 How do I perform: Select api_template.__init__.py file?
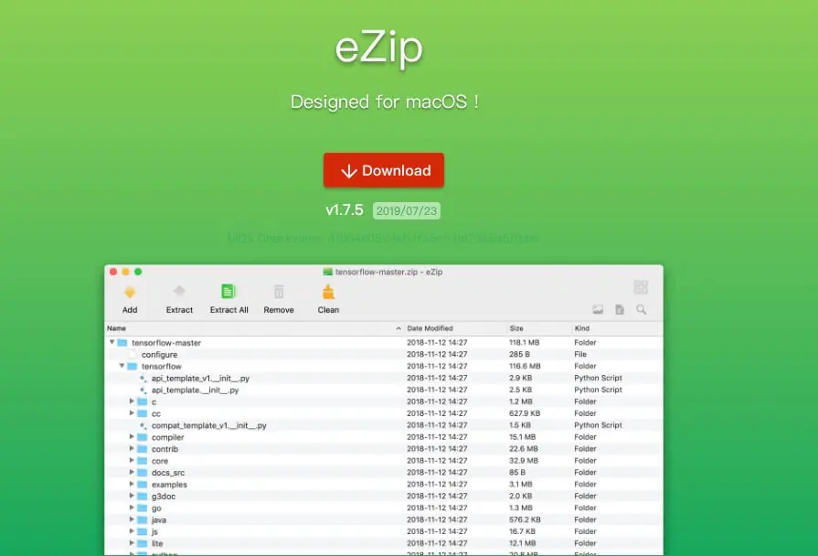tap(195, 390)
